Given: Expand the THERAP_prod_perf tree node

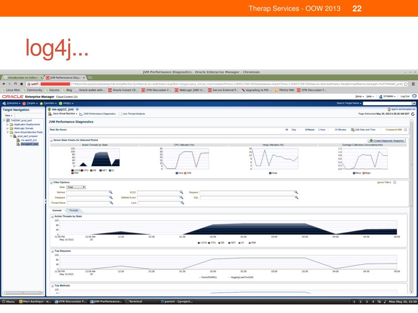Looking at the screenshot, I should (4, 121).
